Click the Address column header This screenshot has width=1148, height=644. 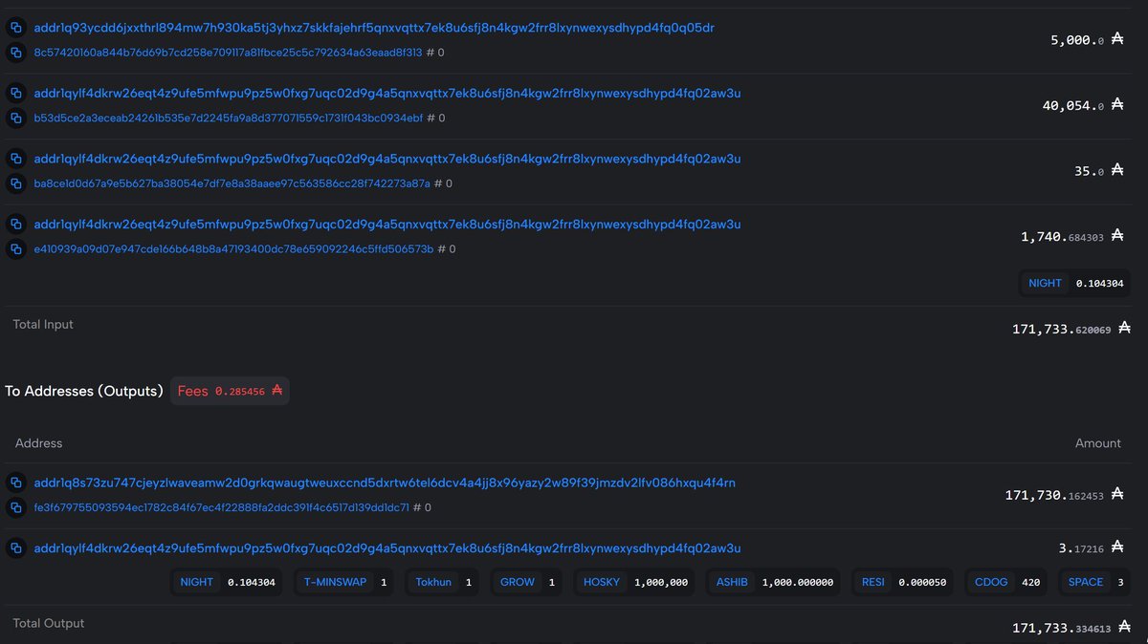coord(39,443)
